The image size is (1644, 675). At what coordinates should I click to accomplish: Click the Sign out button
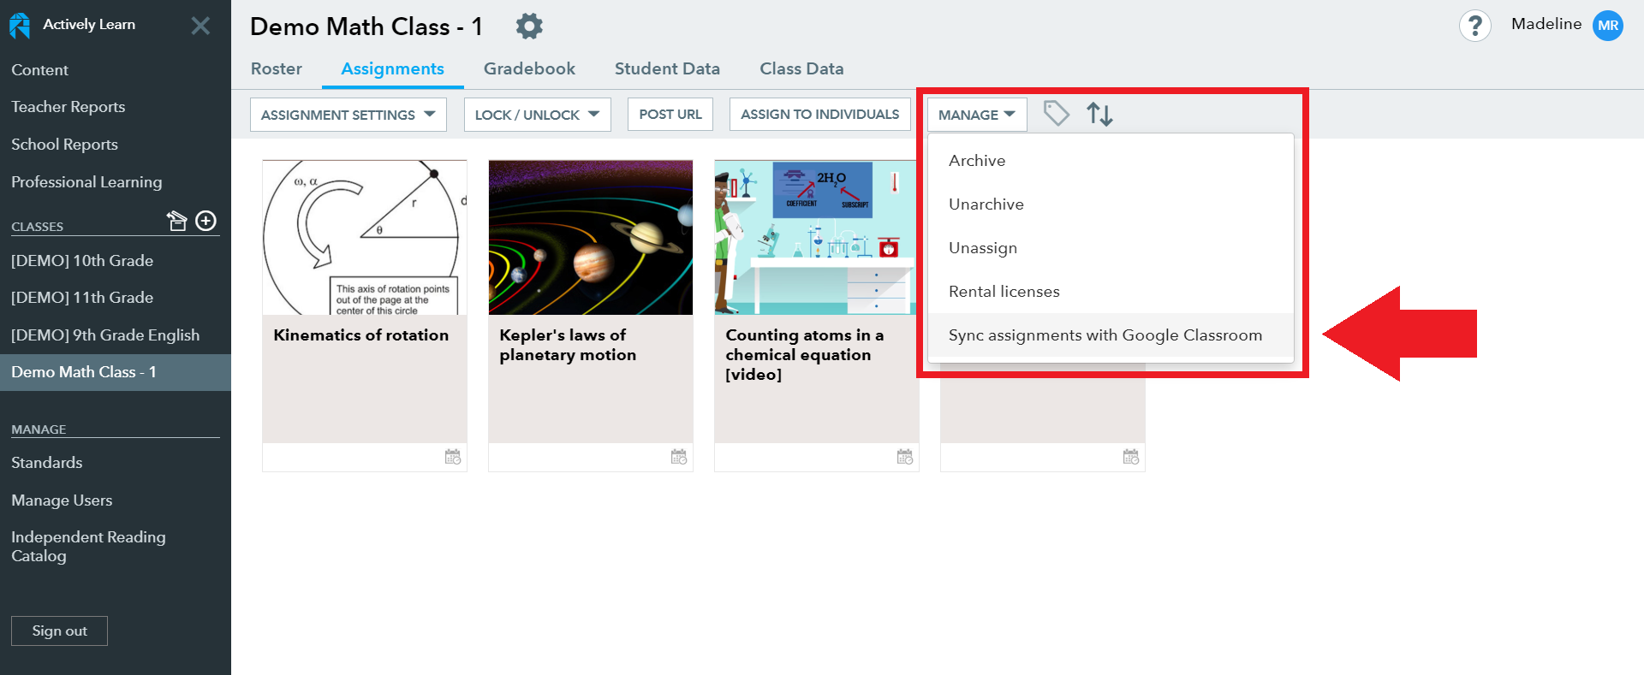pos(59,631)
